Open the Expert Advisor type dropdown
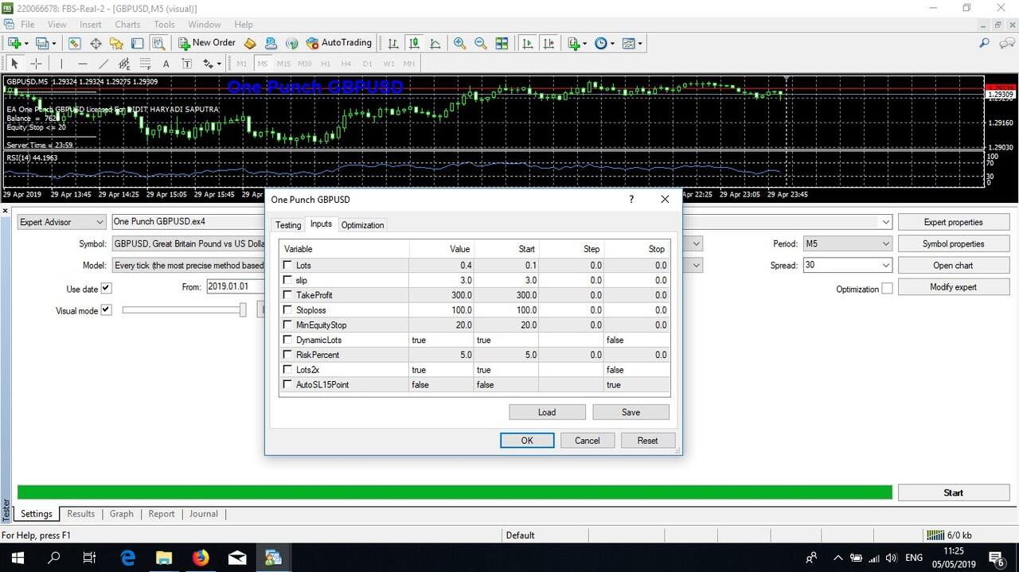Viewport: 1019px width, 572px height. tap(62, 222)
